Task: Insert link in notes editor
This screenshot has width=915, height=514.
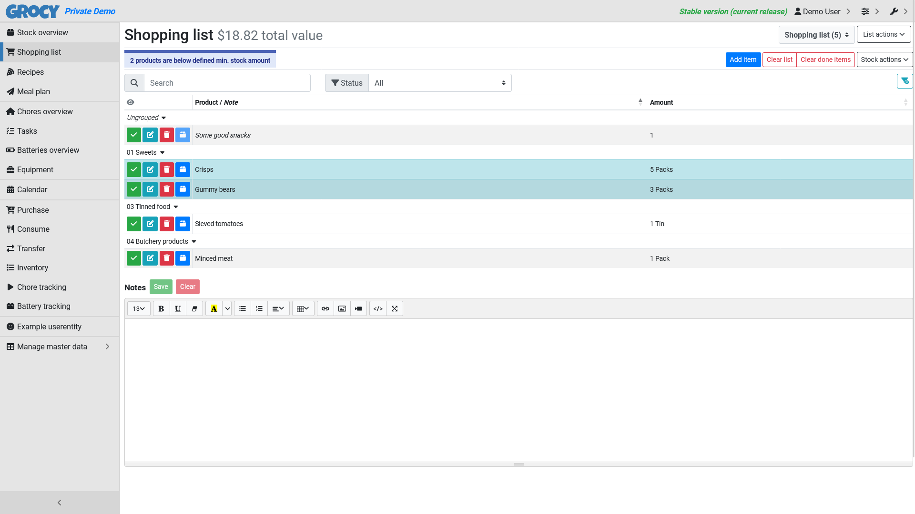Action: (x=325, y=309)
